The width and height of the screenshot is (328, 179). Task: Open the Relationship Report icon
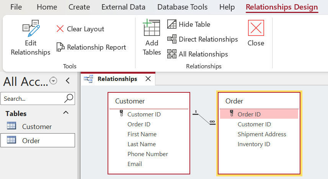(60, 47)
